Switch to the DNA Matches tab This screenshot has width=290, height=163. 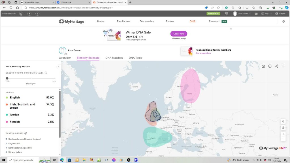tap(114, 58)
